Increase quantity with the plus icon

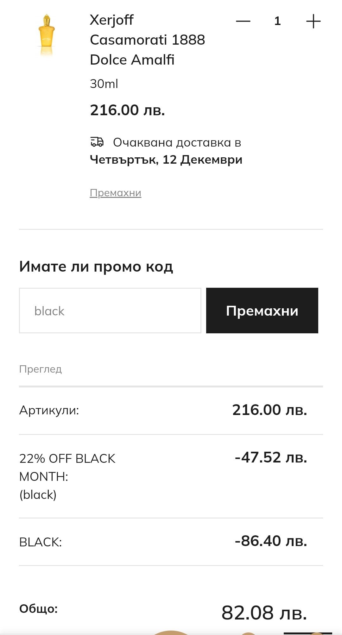pos(313,21)
